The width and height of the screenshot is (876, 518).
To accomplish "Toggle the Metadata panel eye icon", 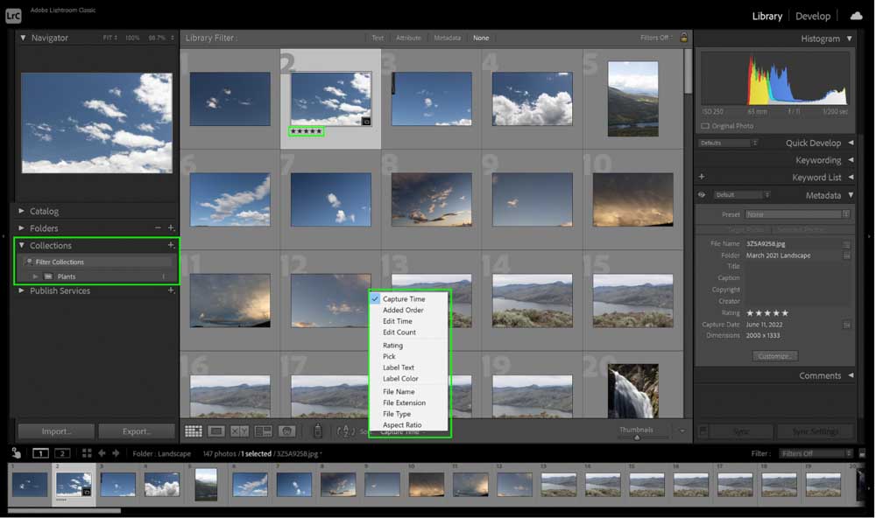I will [x=702, y=195].
